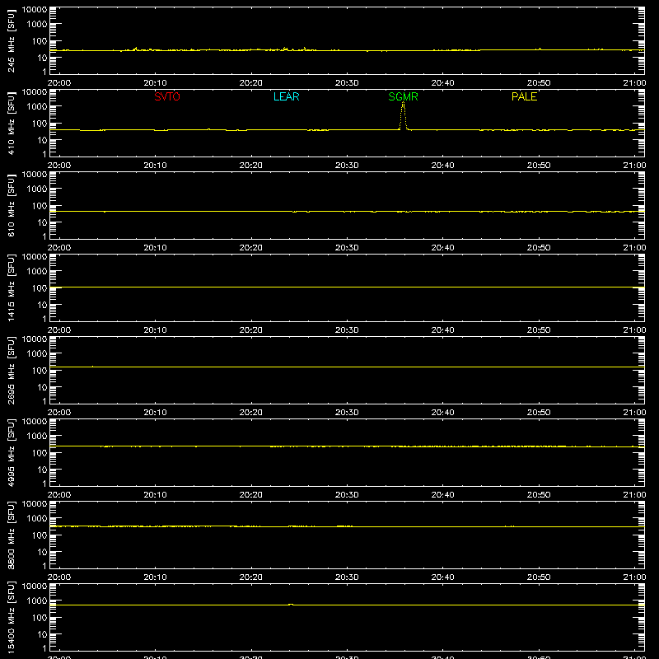Click 20:40 time label below 4995 MHz plot
Viewport: 659px width, 659px height.
pyautogui.click(x=442, y=495)
